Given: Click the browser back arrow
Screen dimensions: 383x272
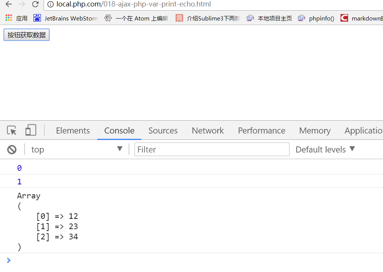Looking at the screenshot, I should tap(9, 4).
